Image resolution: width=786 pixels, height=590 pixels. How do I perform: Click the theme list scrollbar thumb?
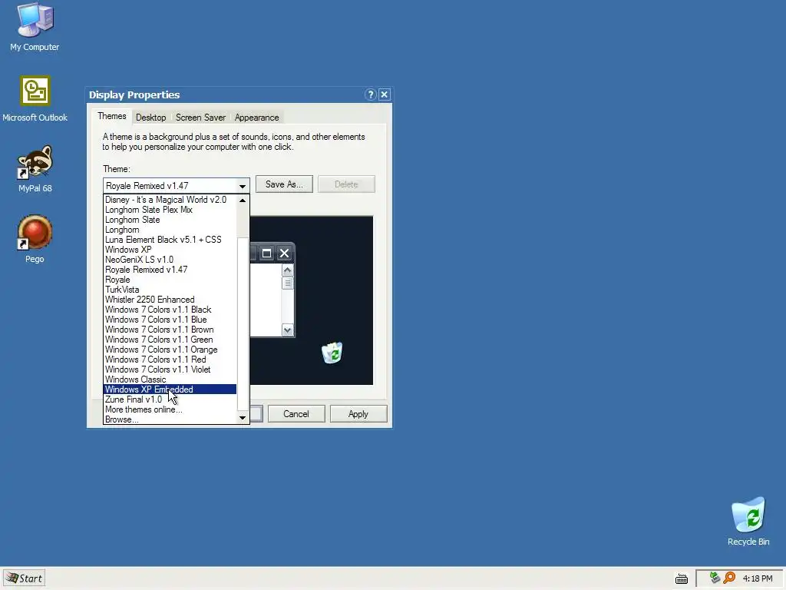243,323
